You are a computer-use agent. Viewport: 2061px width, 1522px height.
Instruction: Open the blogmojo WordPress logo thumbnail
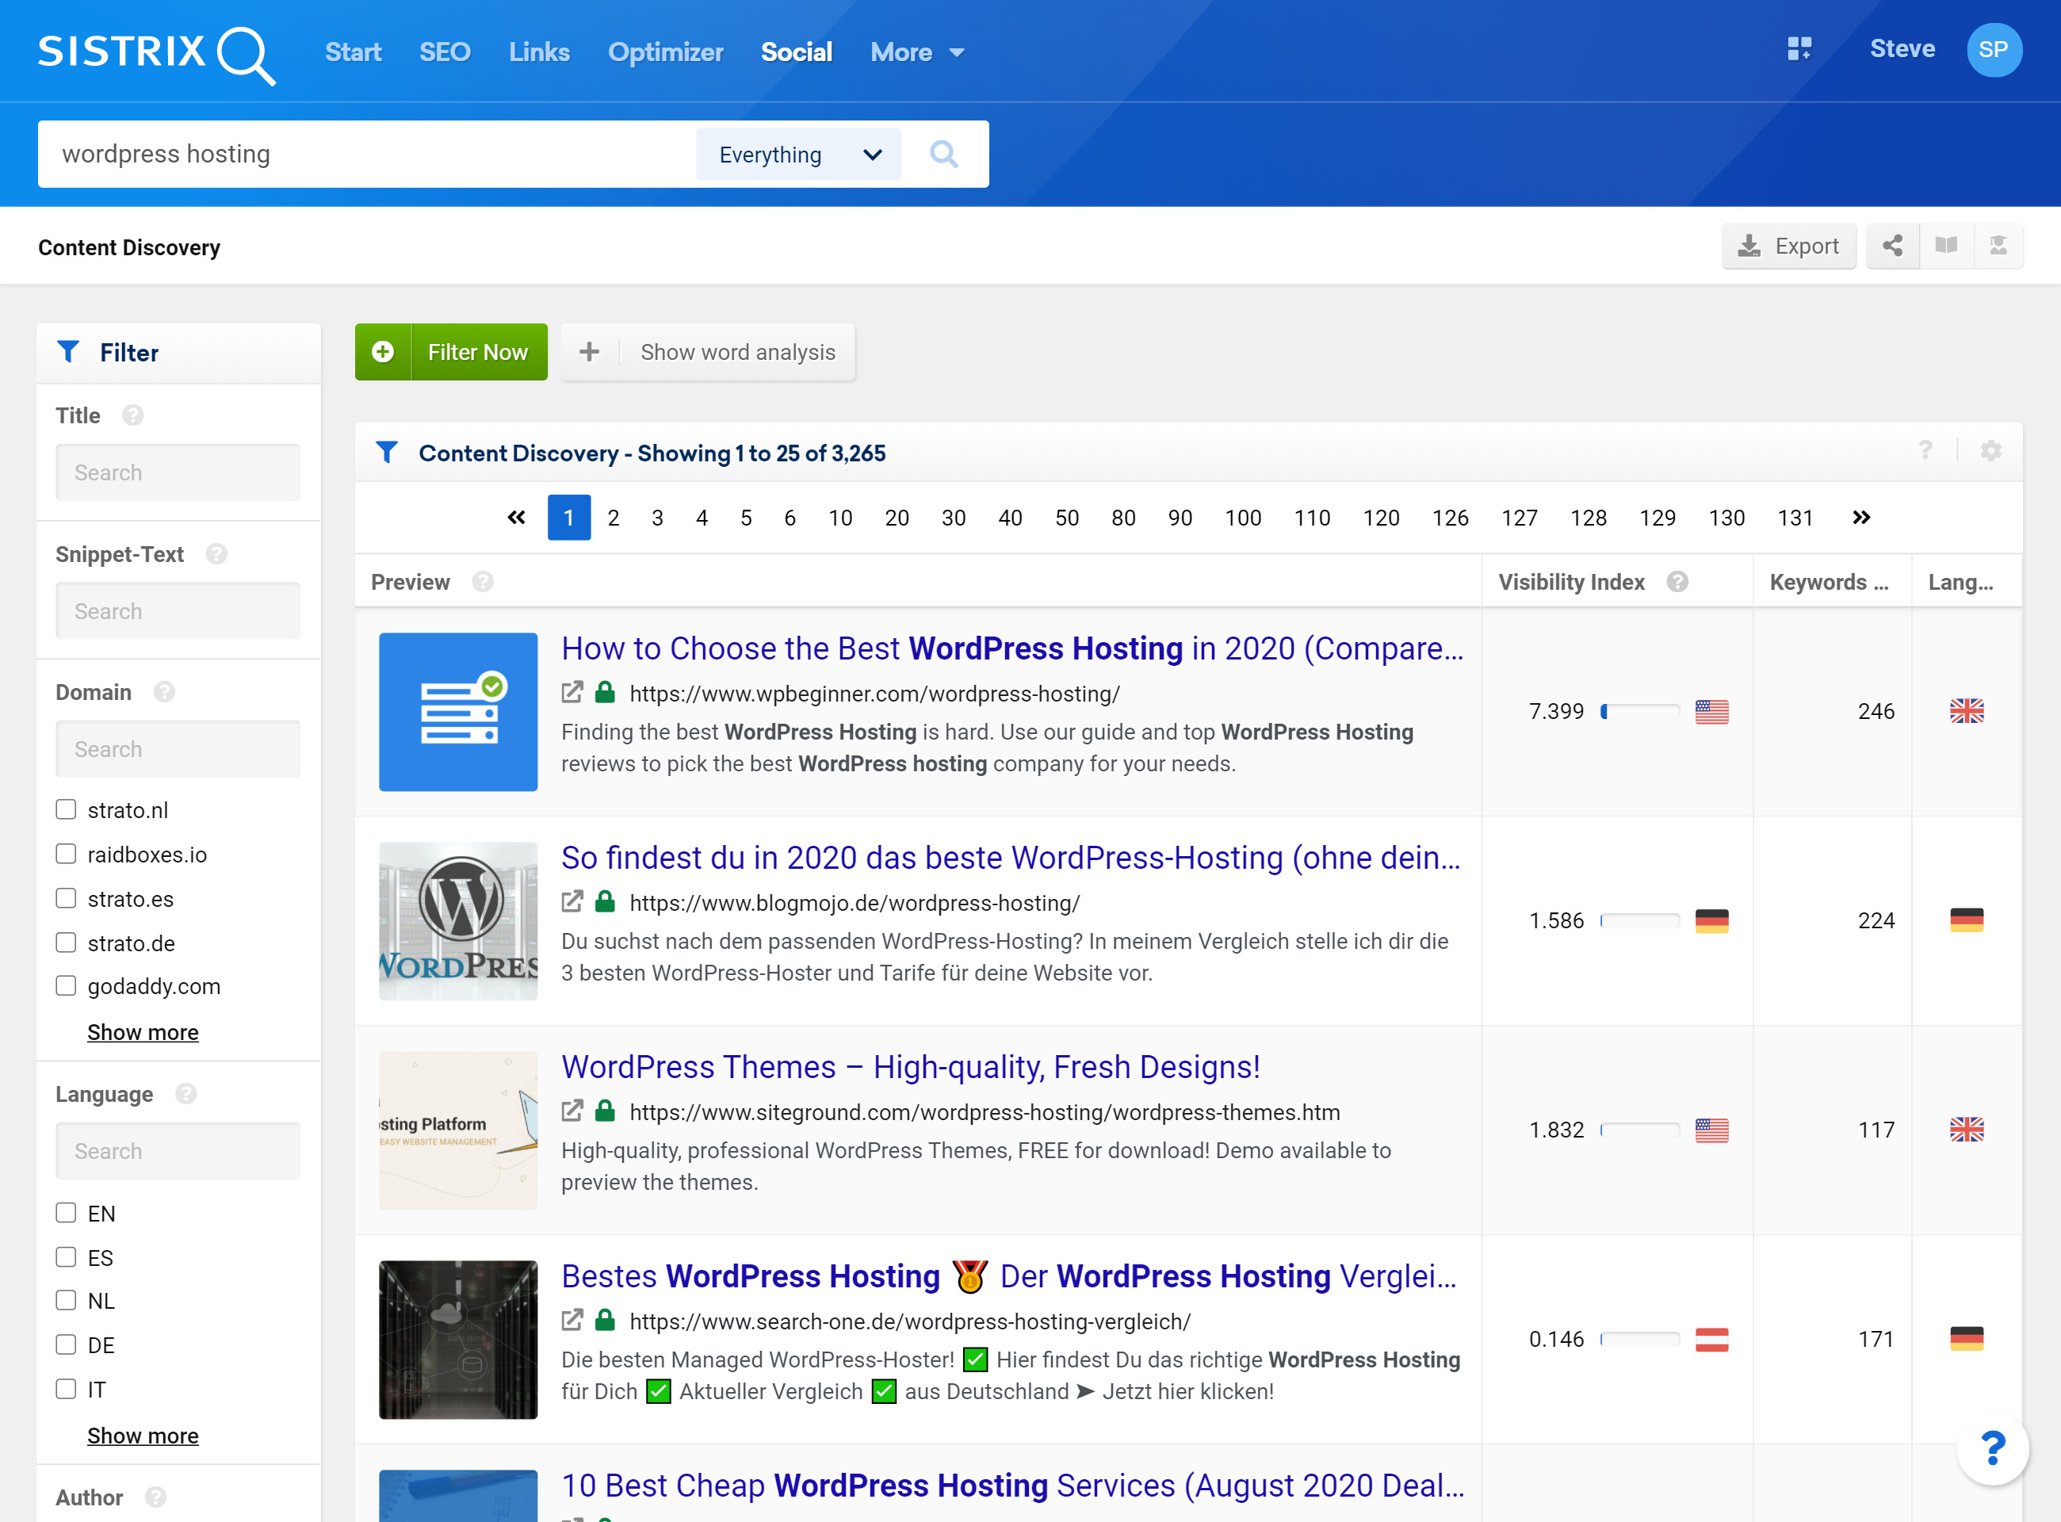point(458,920)
